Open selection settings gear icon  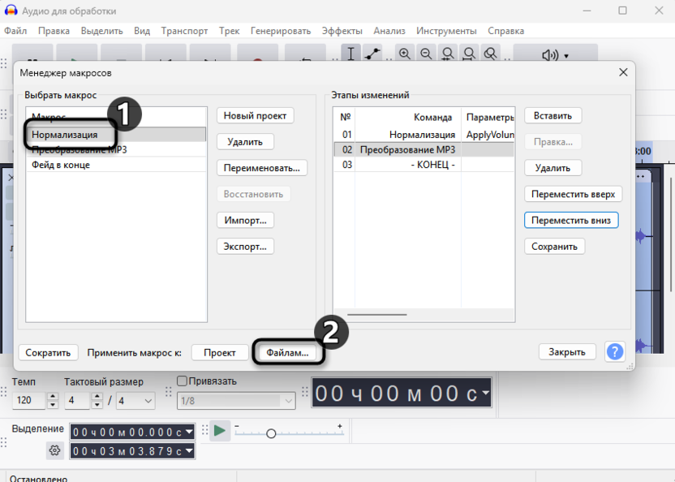click(x=54, y=450)
